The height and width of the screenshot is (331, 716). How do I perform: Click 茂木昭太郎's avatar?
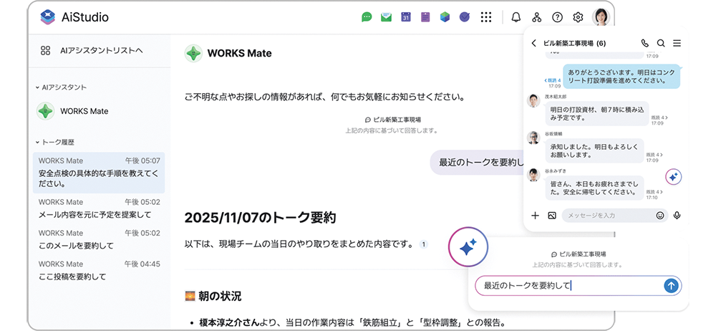pos(533,101)
